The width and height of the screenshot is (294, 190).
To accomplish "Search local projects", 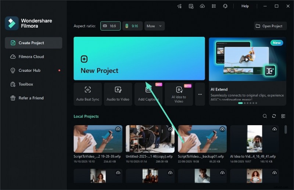I will pyautogui.click(x=265, y=116).
